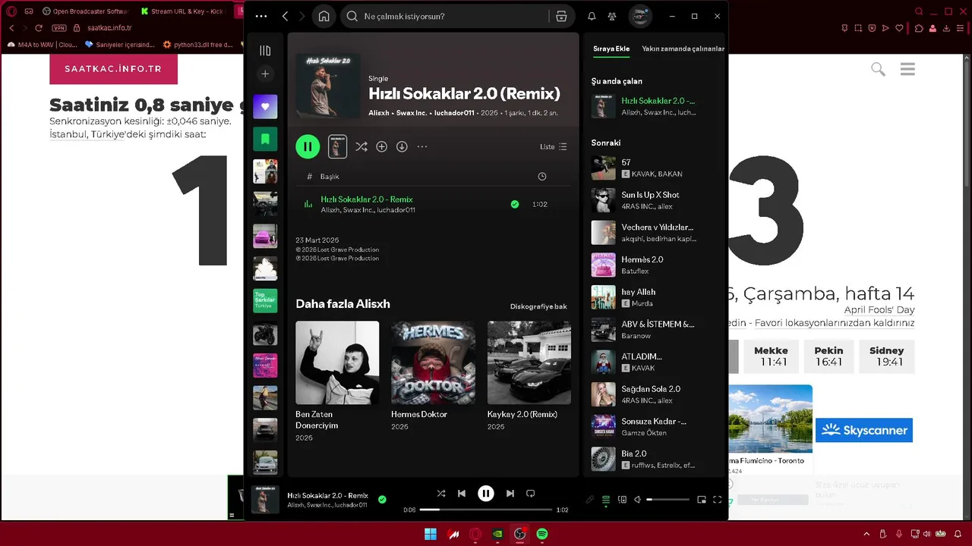The height and width of the screenshot is (546, 972).
Task: Open Top Şarkılar Türkiye playlist
Action: pos(265,301)
